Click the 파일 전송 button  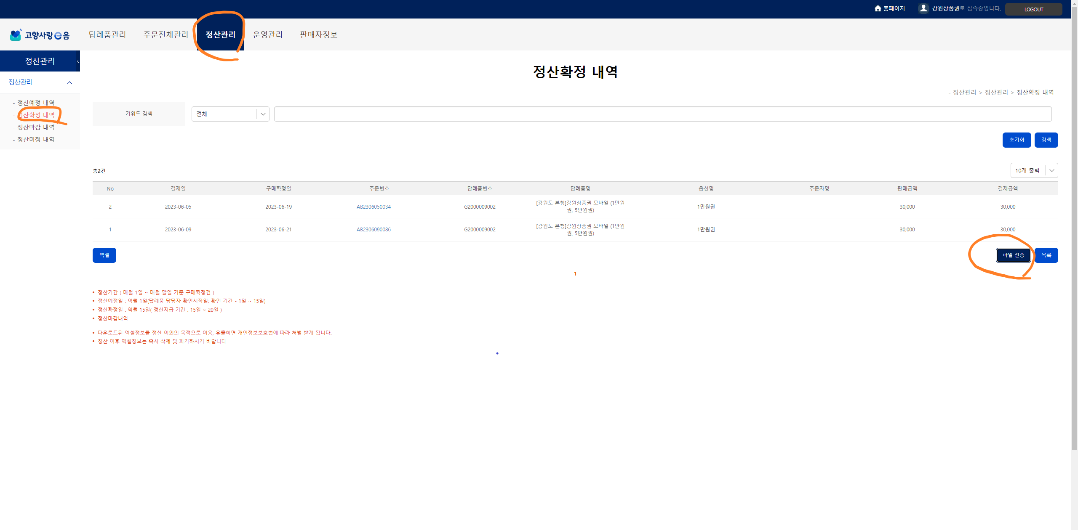pyautogui.click(x=1014, y=255)
